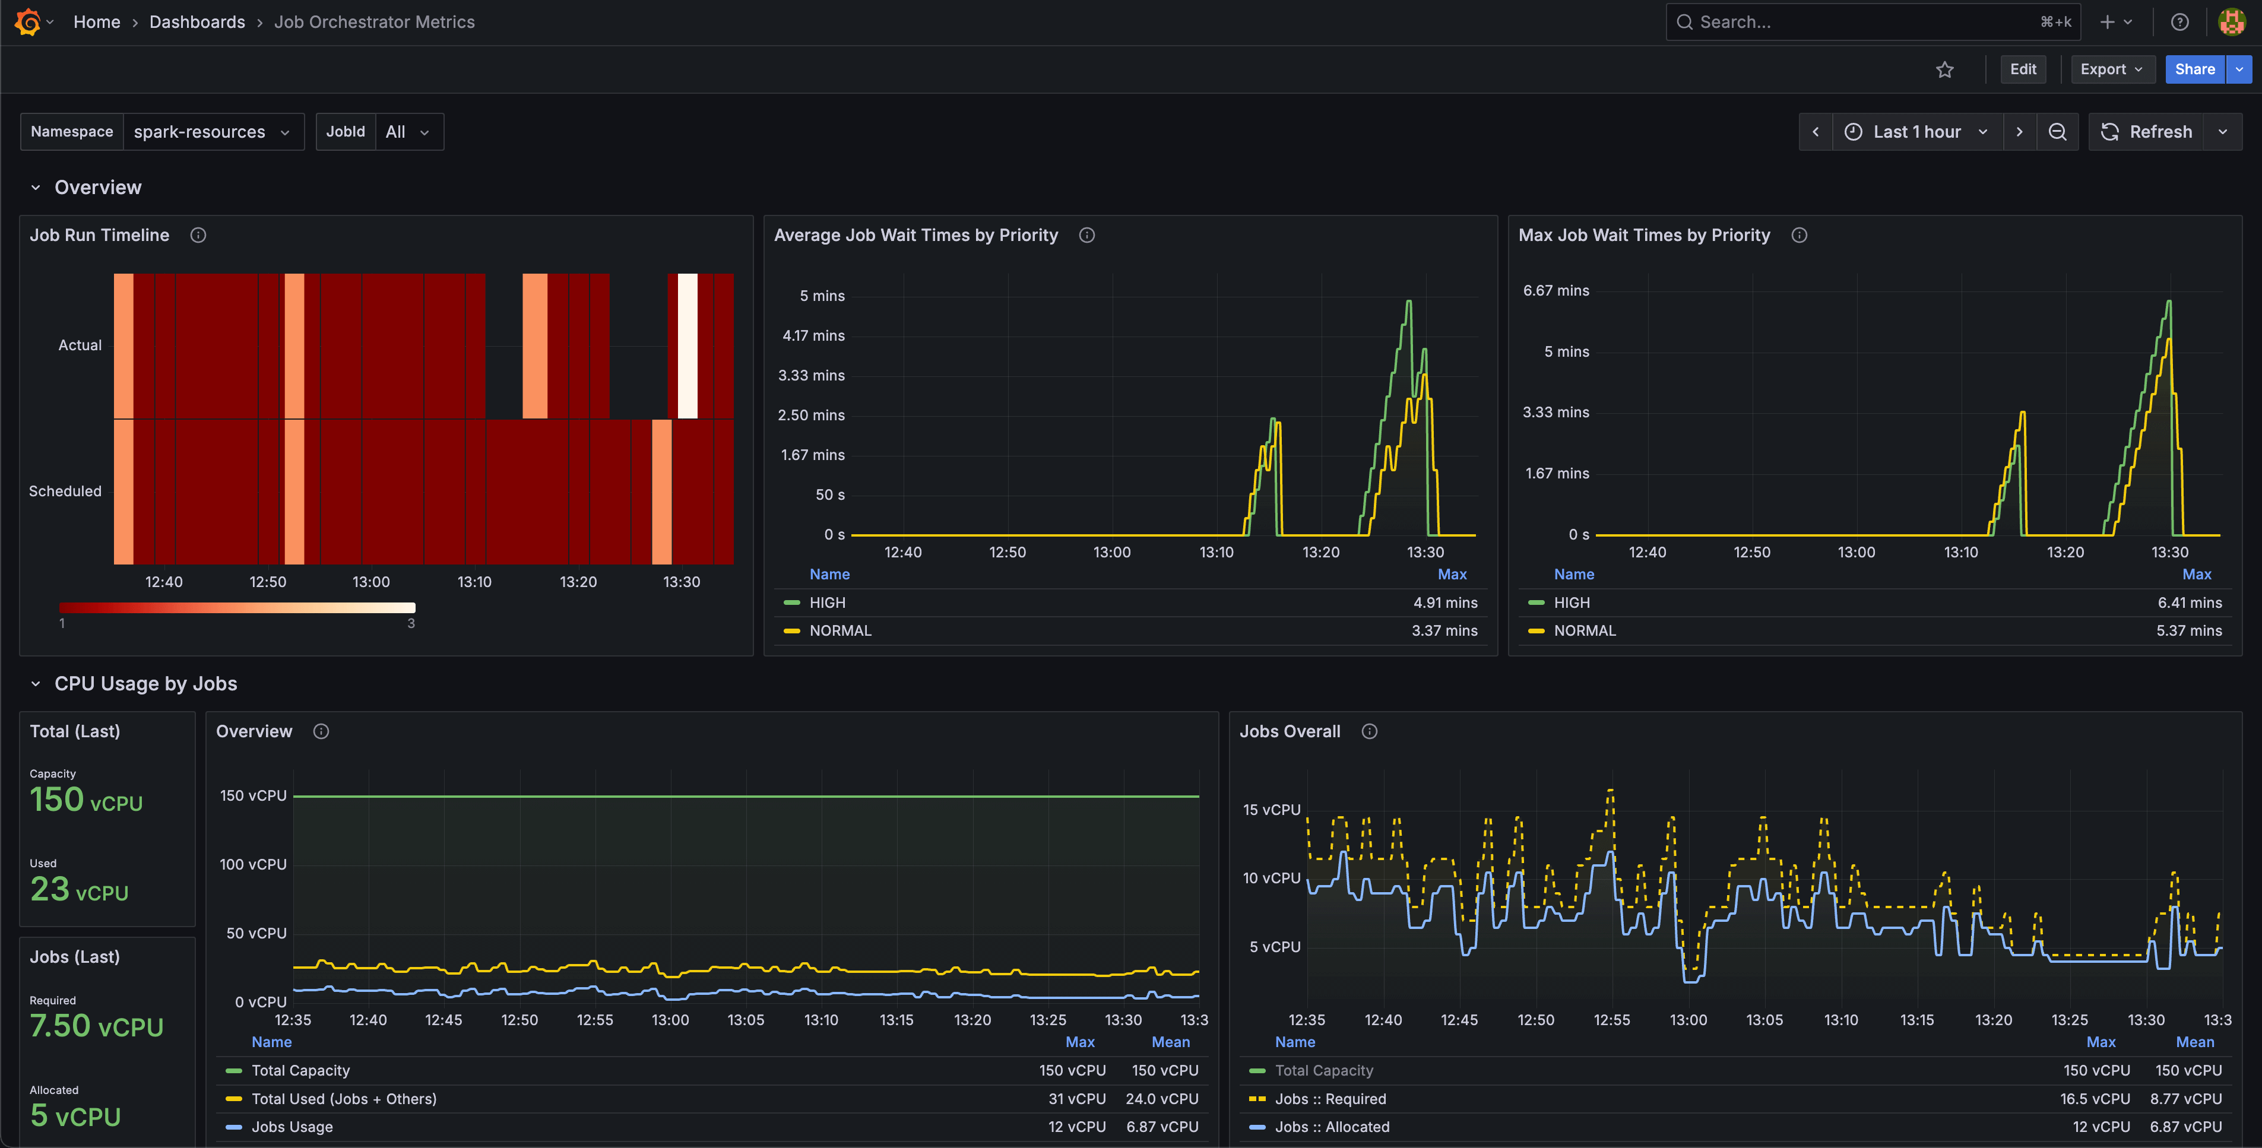Image resolution: width=2262 pixels, height=1148 pixels.
Task: Open the Dashboards breadcrumb
Action: pos(197,21)
